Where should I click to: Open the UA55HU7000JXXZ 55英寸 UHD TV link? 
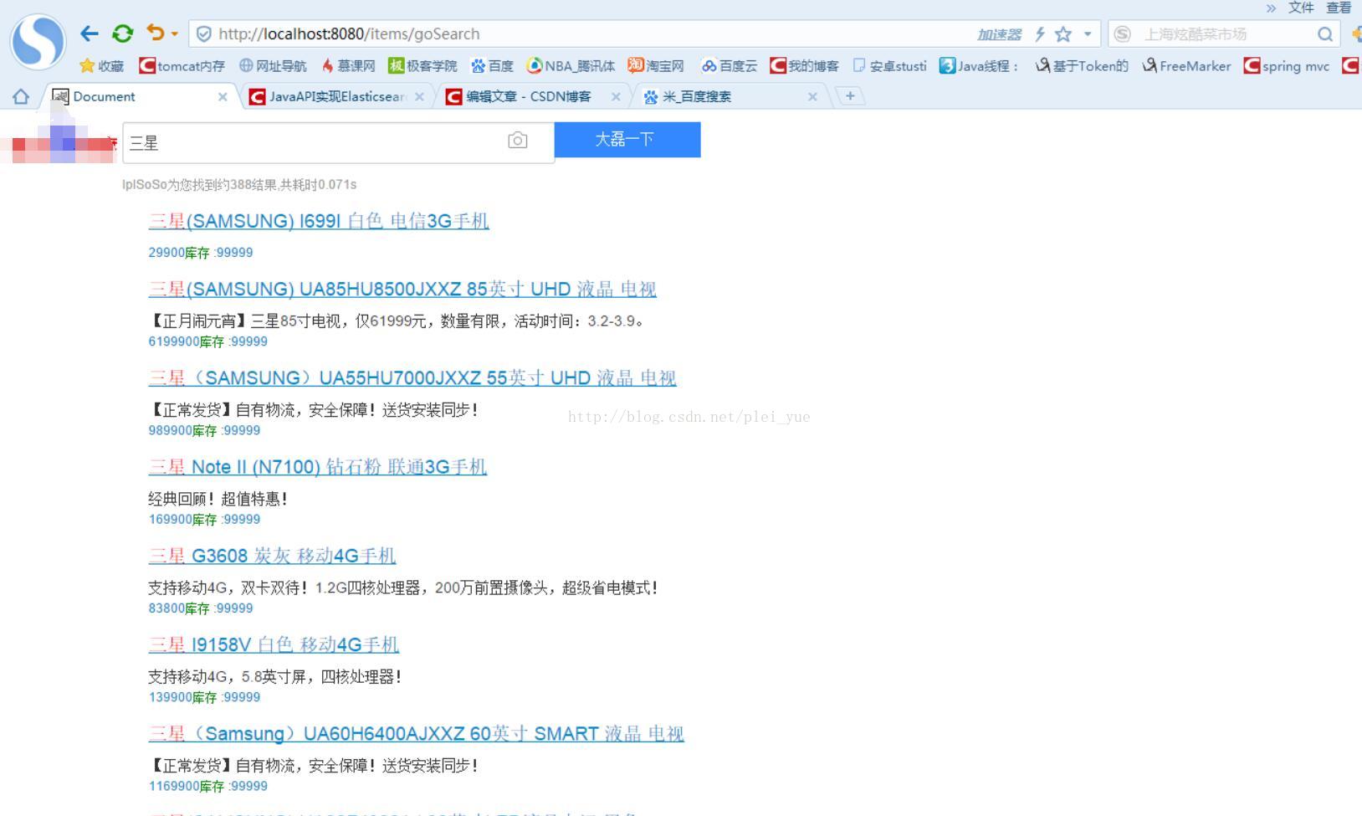[412, 378]
